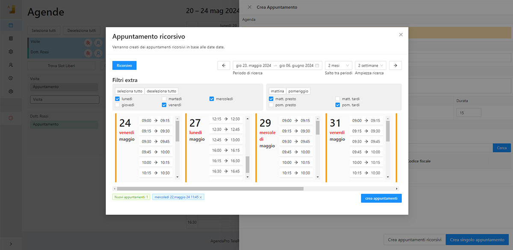Click deseleziona tutto in weekday filters

click(x=162, y=91)
